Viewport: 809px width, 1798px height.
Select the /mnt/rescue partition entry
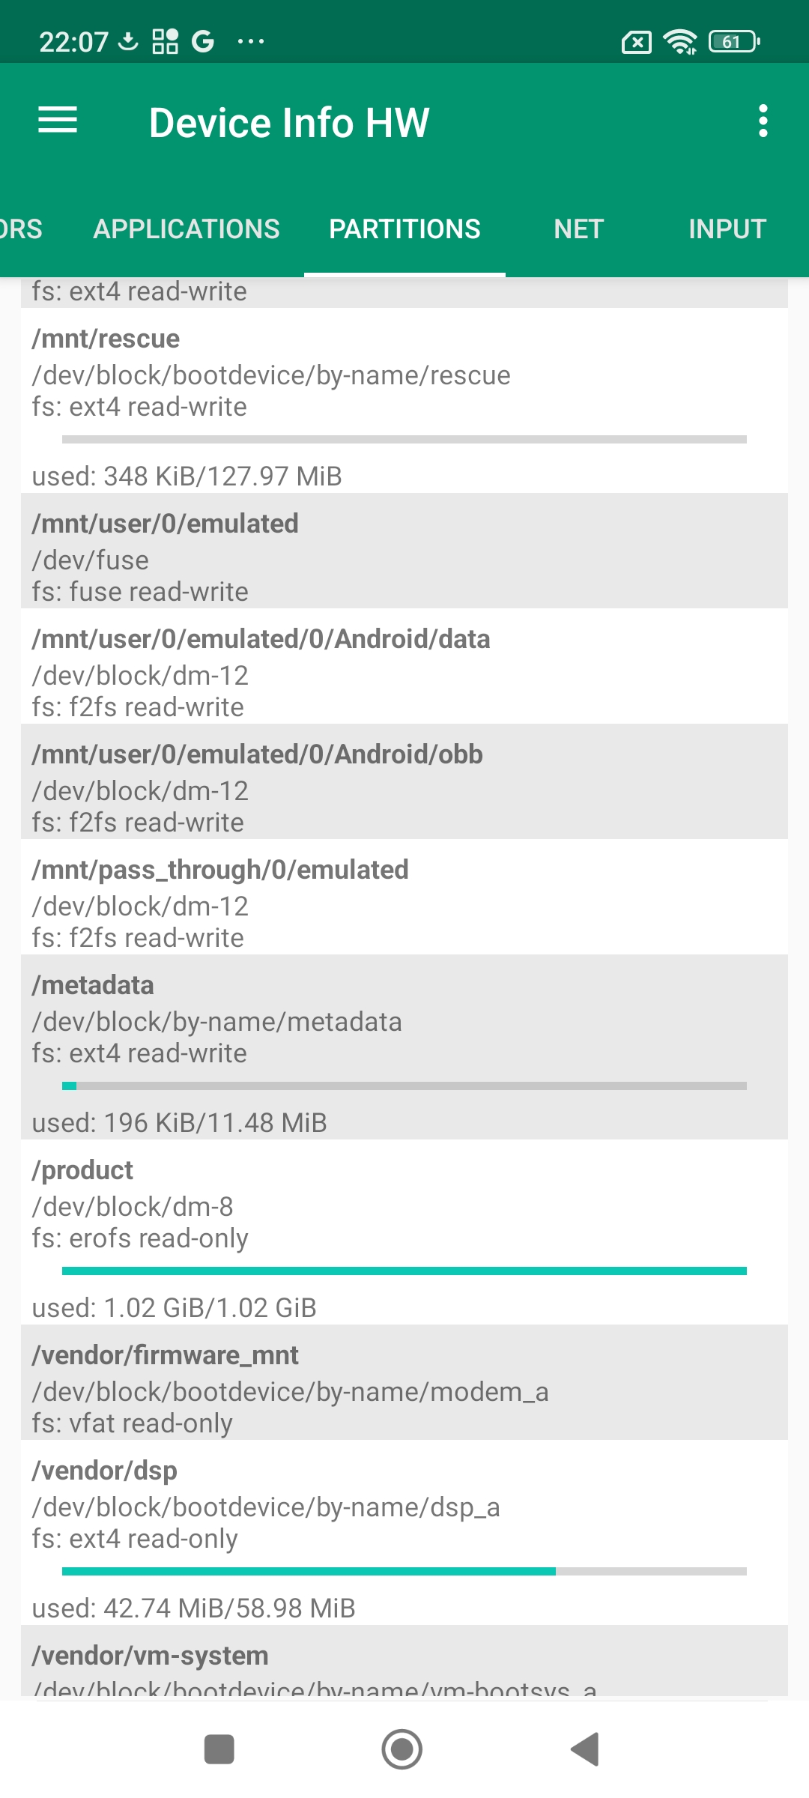coord(404,401)
